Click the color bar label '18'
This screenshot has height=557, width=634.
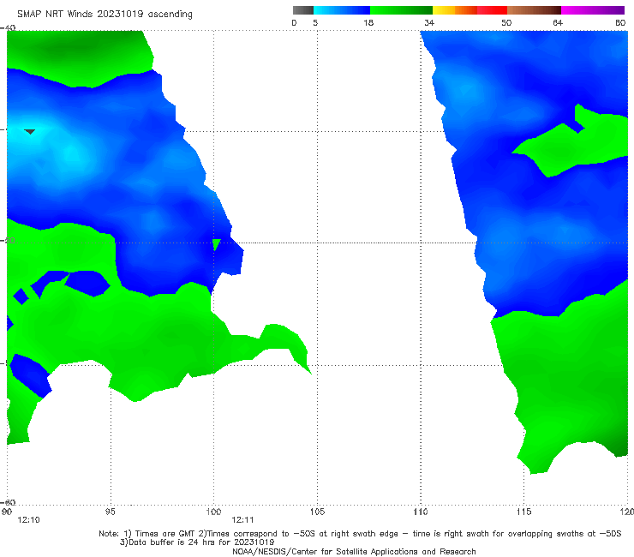pyautogui.click(x=368, y=22)
